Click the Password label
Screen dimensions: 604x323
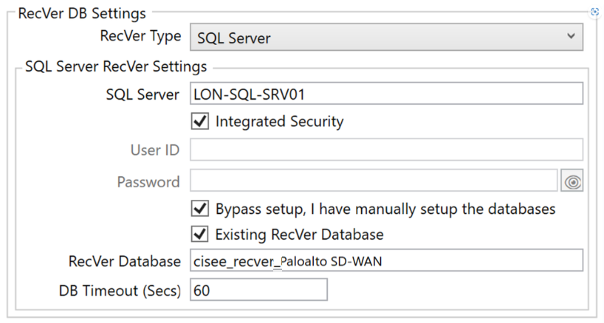click(x=148, y=182)
